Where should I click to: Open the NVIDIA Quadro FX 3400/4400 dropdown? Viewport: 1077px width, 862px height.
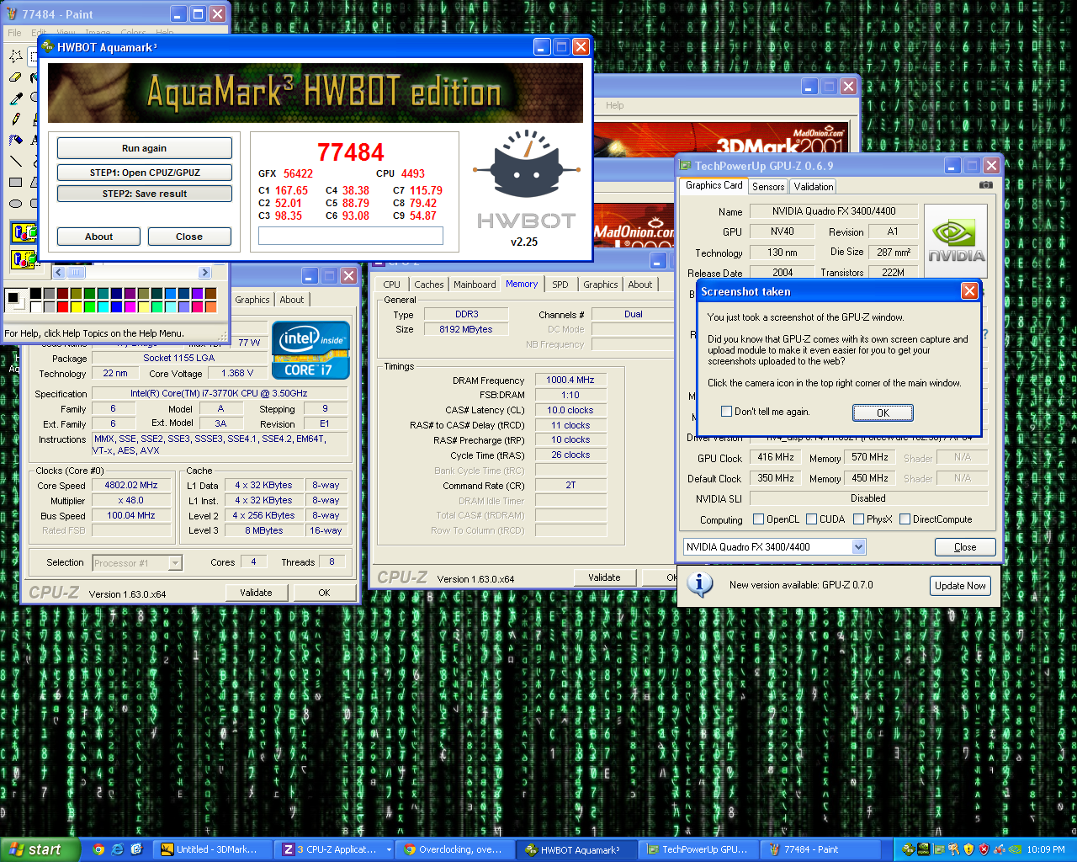[x=858, y=547]
